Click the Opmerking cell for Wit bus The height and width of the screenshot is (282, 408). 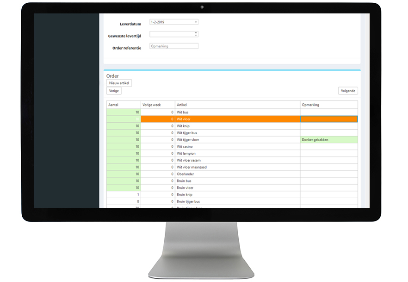pos(329,112)
